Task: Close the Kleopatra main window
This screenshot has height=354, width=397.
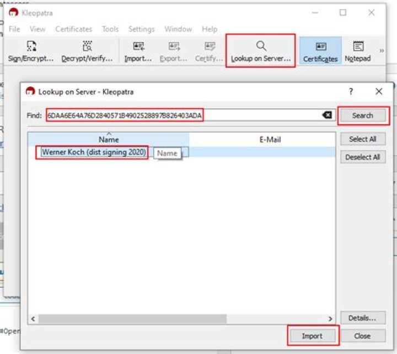Action: (x=372, y=12)
